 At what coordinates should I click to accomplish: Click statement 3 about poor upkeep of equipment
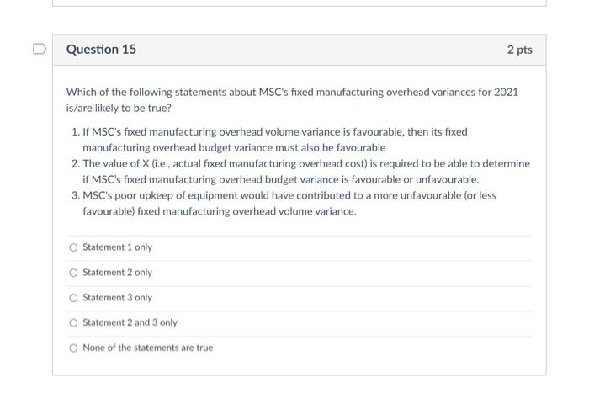point(284,204)
